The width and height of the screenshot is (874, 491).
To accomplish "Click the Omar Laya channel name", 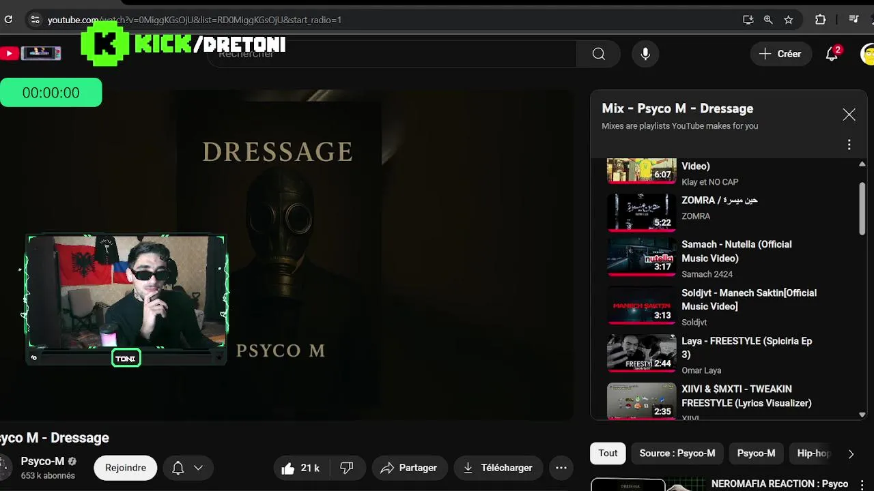I will (x=701, y=370).
